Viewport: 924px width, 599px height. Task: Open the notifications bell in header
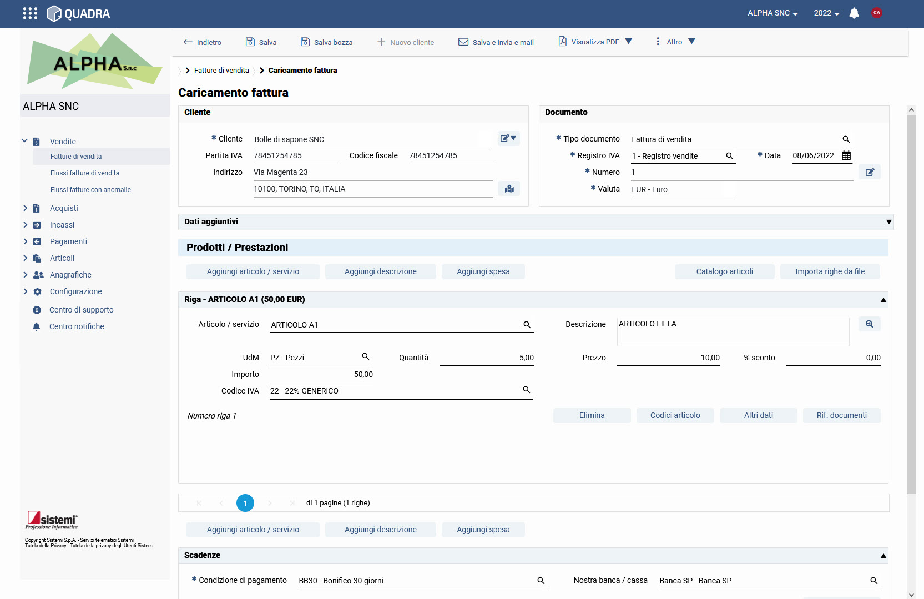(854, 13)
